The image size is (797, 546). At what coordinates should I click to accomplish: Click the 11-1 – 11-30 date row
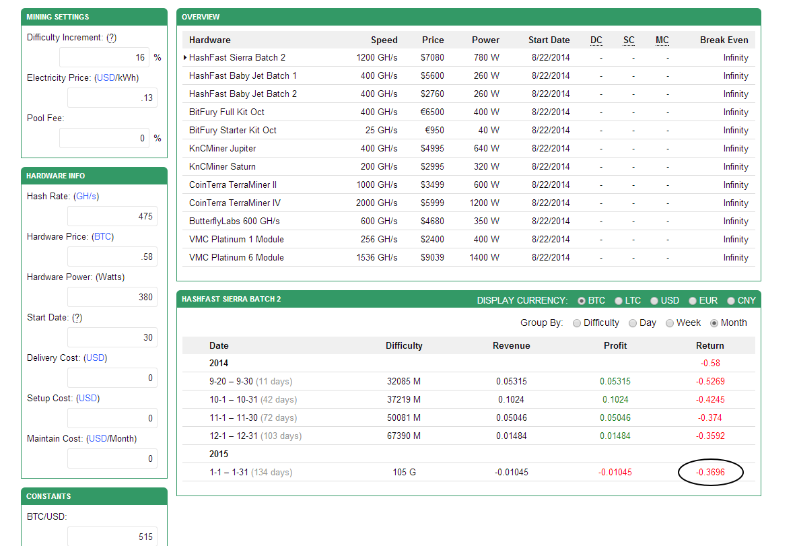pos(469,418)
